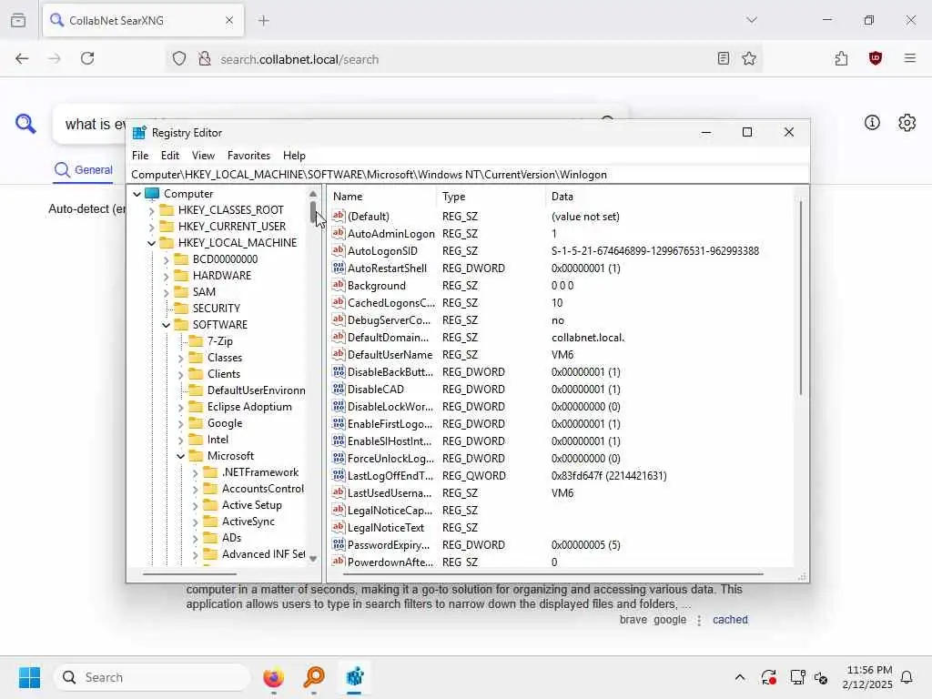Click the padlock site info icon
The image size is (932, 699).
[205, 58]
